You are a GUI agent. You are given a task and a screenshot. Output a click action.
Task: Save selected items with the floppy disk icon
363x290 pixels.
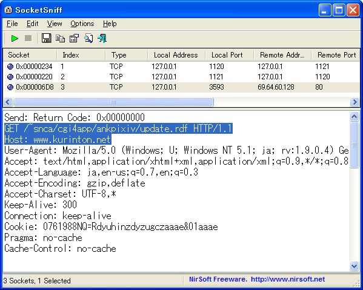pos(46,38)
